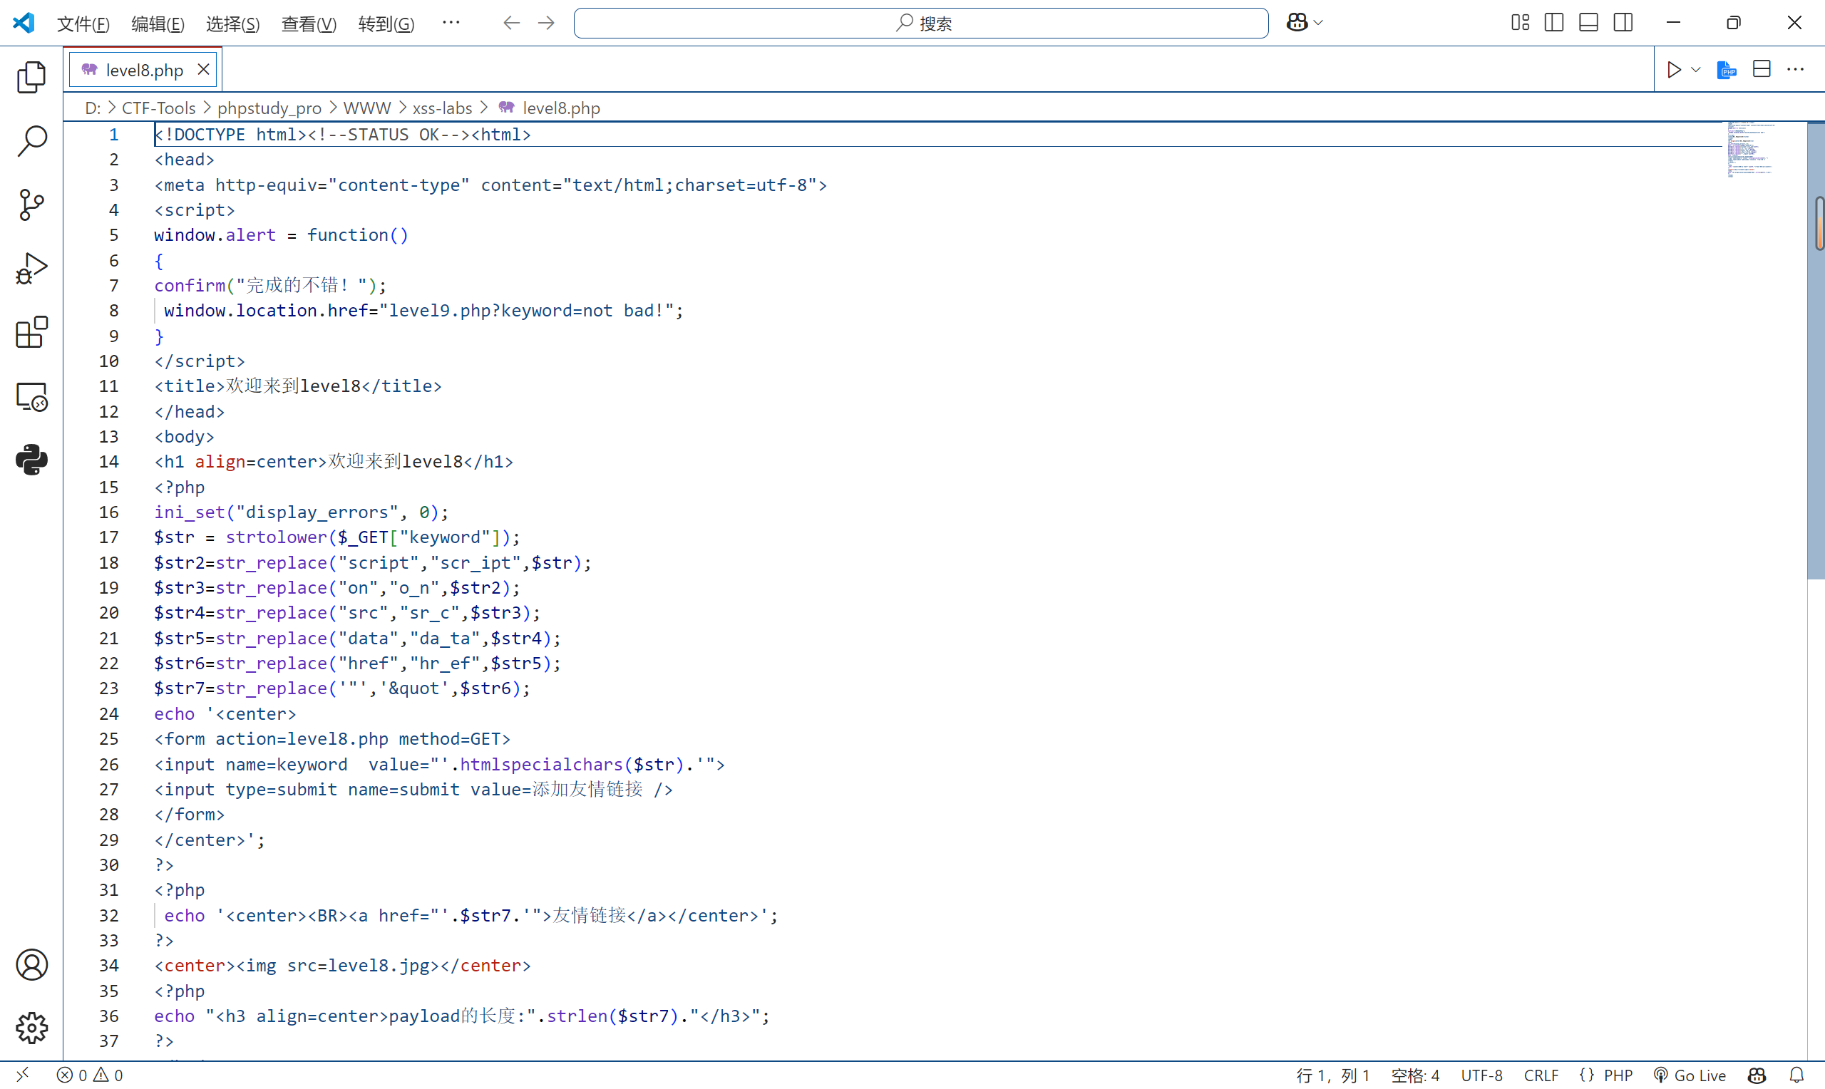Screen dimensions: 1825x1089
Task: Open the Python extension view
Action: point(31,460)
